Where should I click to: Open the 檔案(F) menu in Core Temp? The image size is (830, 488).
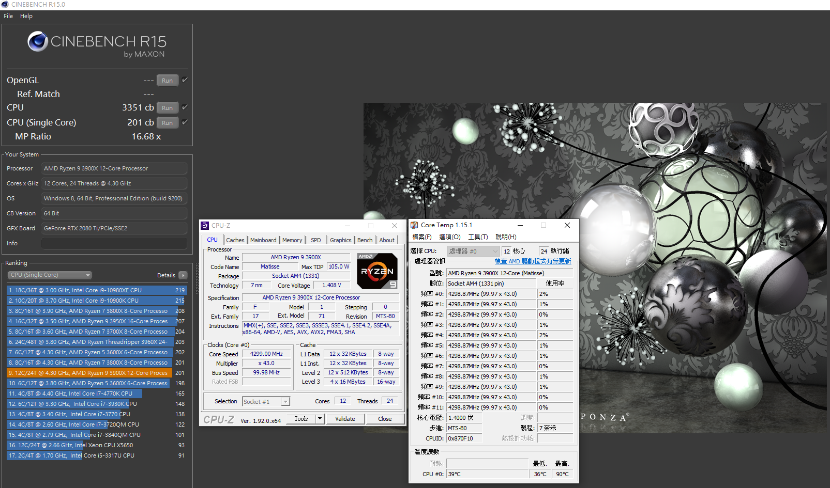coord(422,237)
